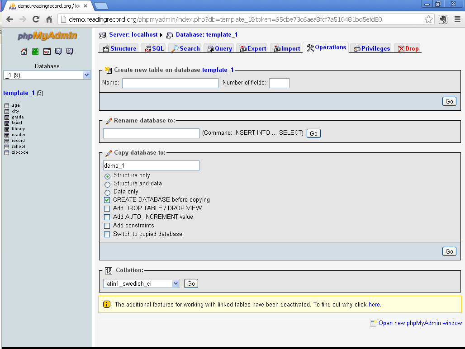Click Go beside the Collation dropdown
This screenshot has width=465, height=349.
tap(191, 283)
